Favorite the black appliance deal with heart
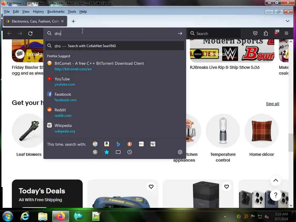Screen dimensions: 296x222 (x=227, y=187)
